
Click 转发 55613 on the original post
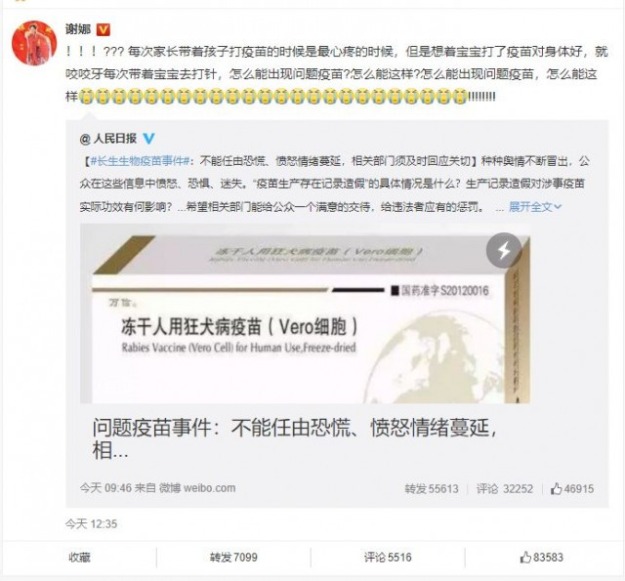(x=432, y=488)
